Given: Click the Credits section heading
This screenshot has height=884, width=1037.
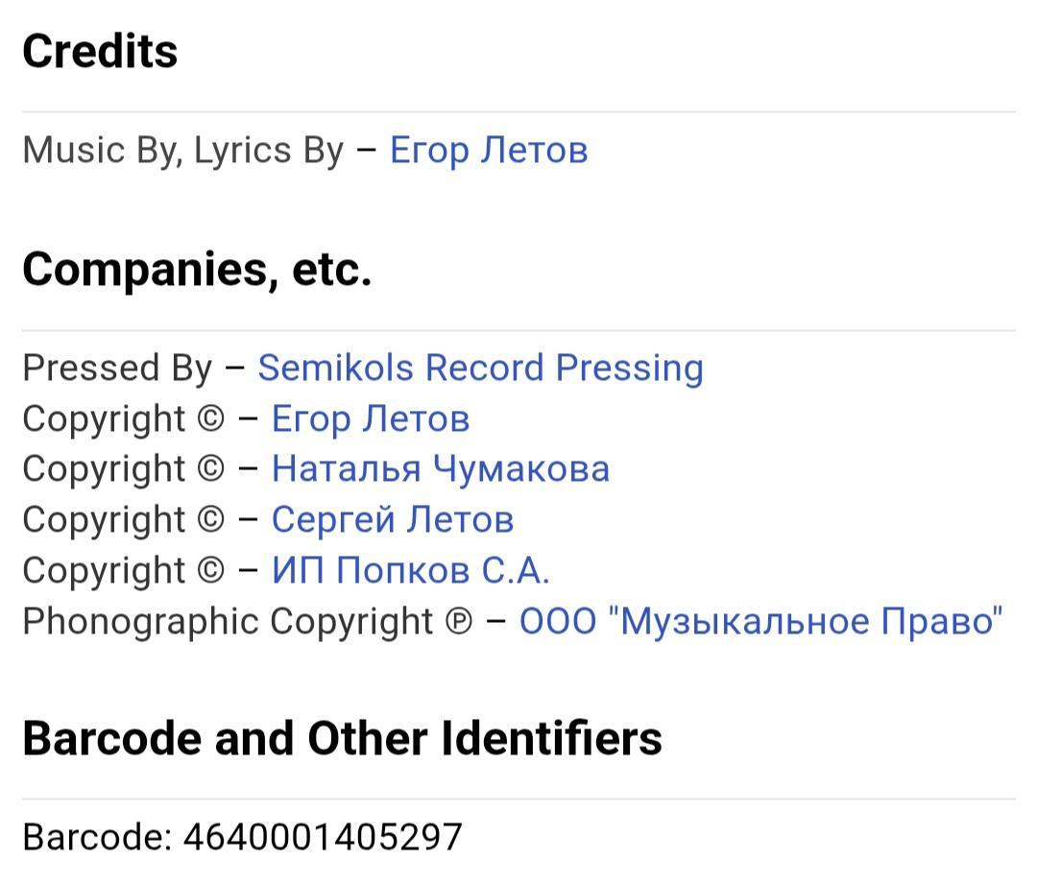Looking at the screenshot, I should [100, 51].
